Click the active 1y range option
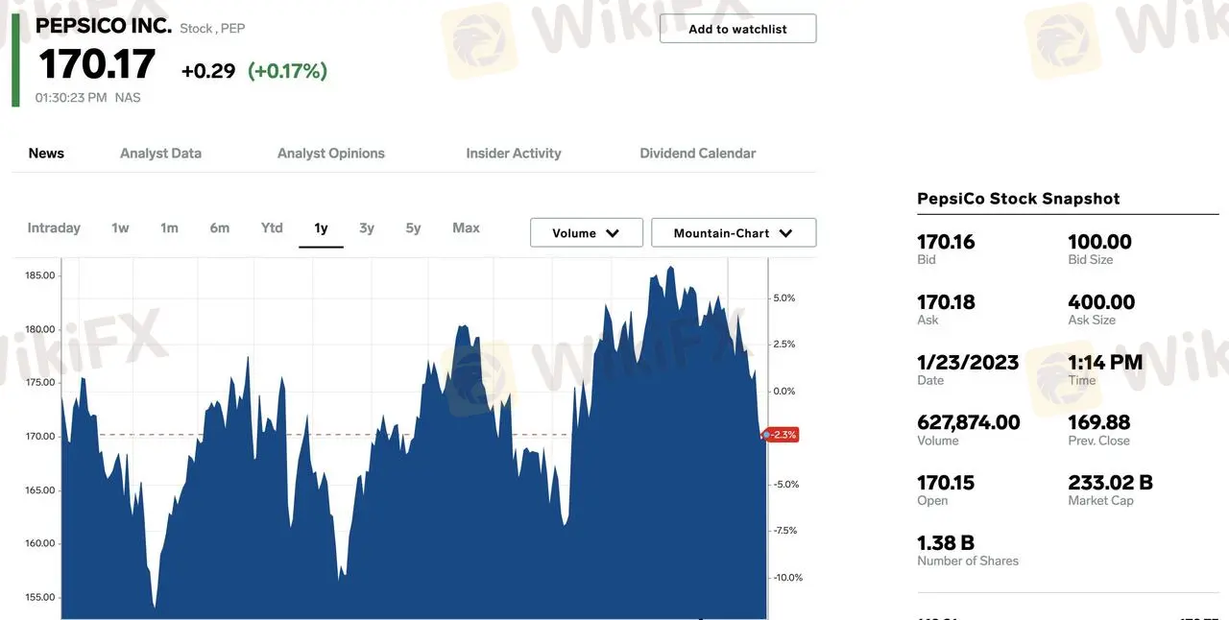The image size is (1229, 620). (x=321, y=228)
